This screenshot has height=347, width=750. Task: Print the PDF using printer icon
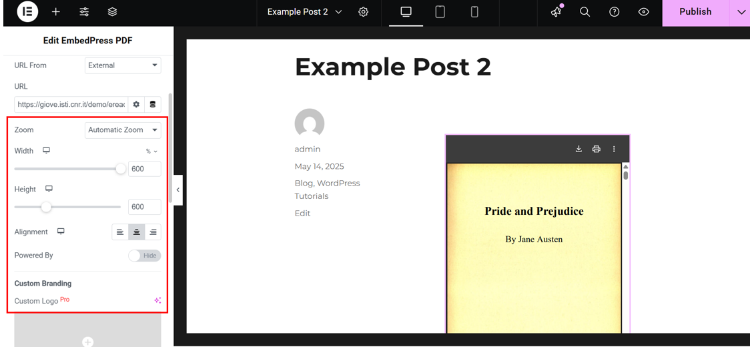point(597,149)
